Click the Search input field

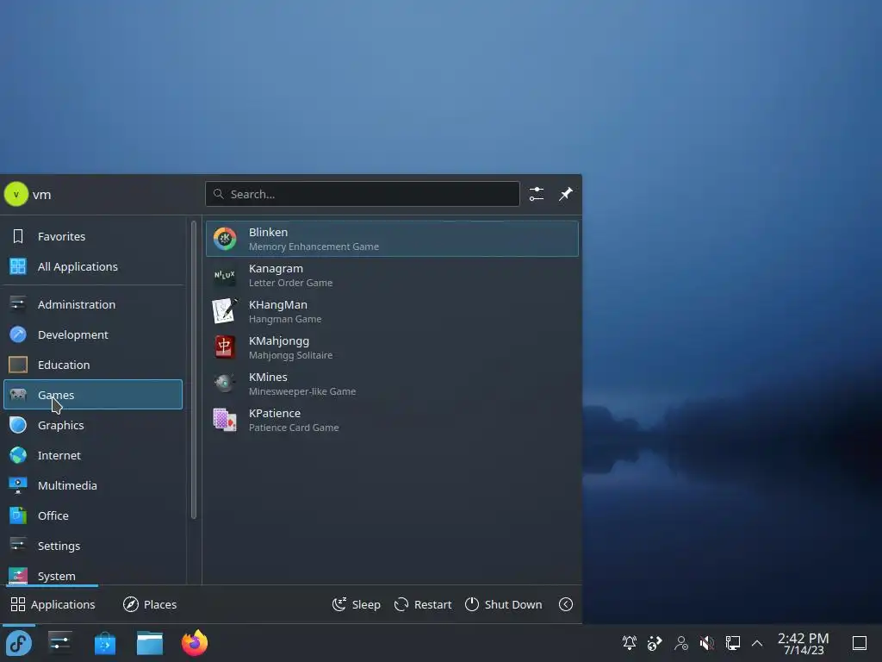tap(363, 194)
